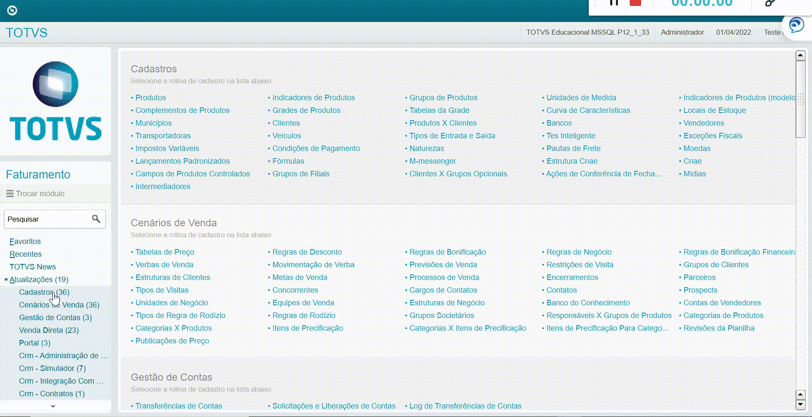Click the Administrador user label in the header
Image resolution: width=812 pixels, height=417 pixels.
tap(683, 32)
